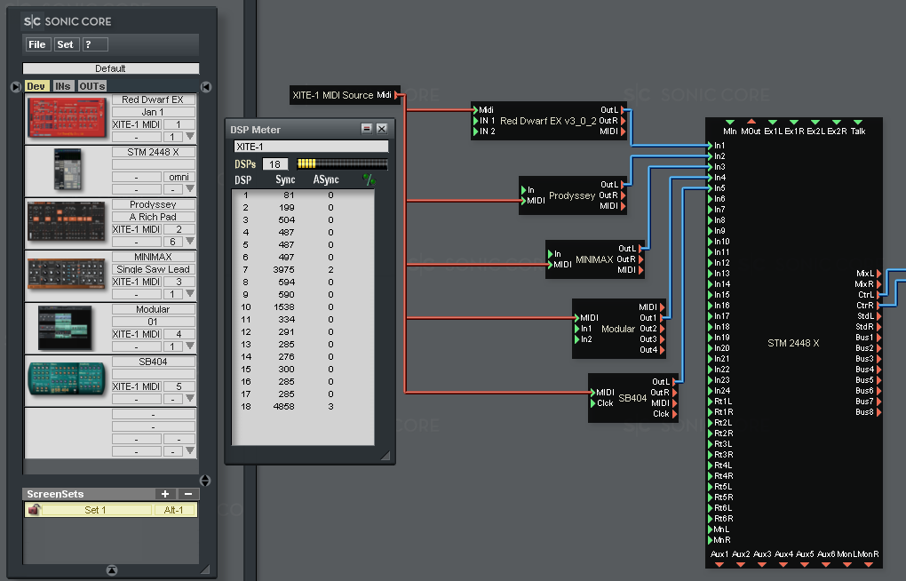
Task: Click the STM 2448 X Bus1 output port
Action: point(878,338)
